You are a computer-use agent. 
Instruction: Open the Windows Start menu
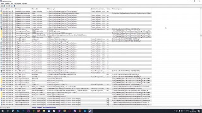3,111
